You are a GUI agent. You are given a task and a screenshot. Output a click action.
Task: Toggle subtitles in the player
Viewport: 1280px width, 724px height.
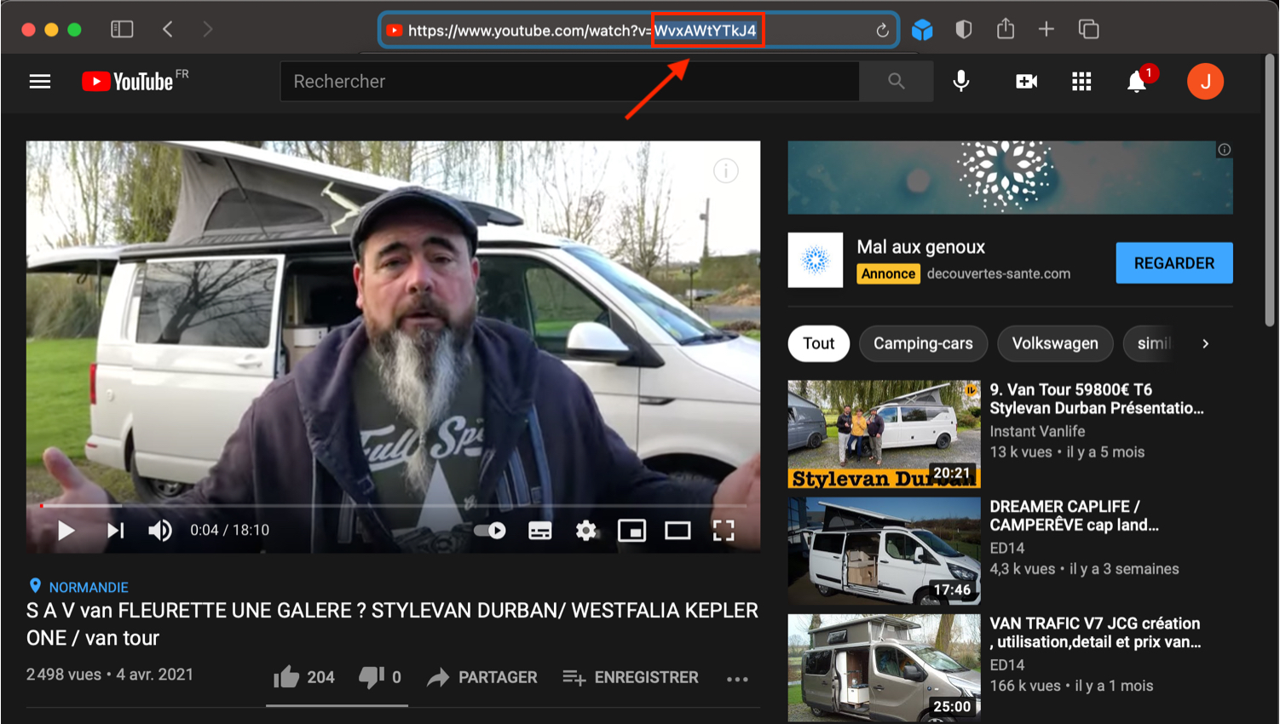[x=539, y=531]
